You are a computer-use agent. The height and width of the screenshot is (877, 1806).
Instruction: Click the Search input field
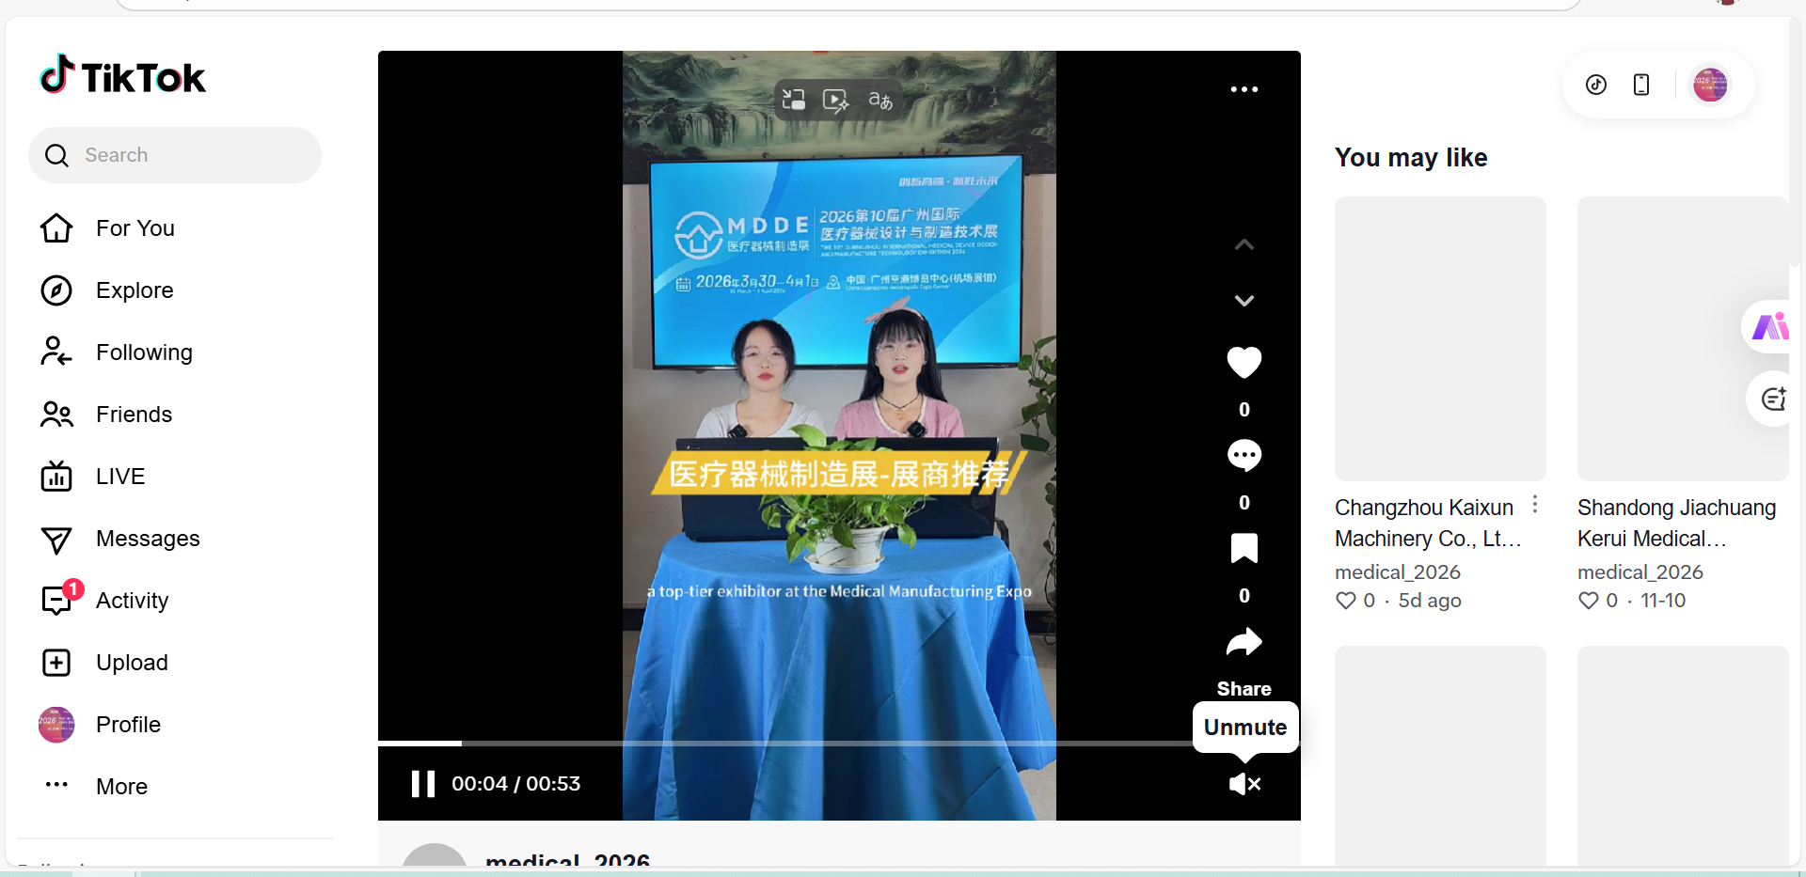coord(188,155)
